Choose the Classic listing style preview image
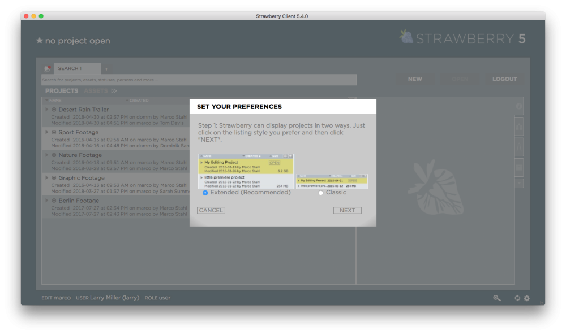This screenshot has height=335, width=566. tap(332, 181)
